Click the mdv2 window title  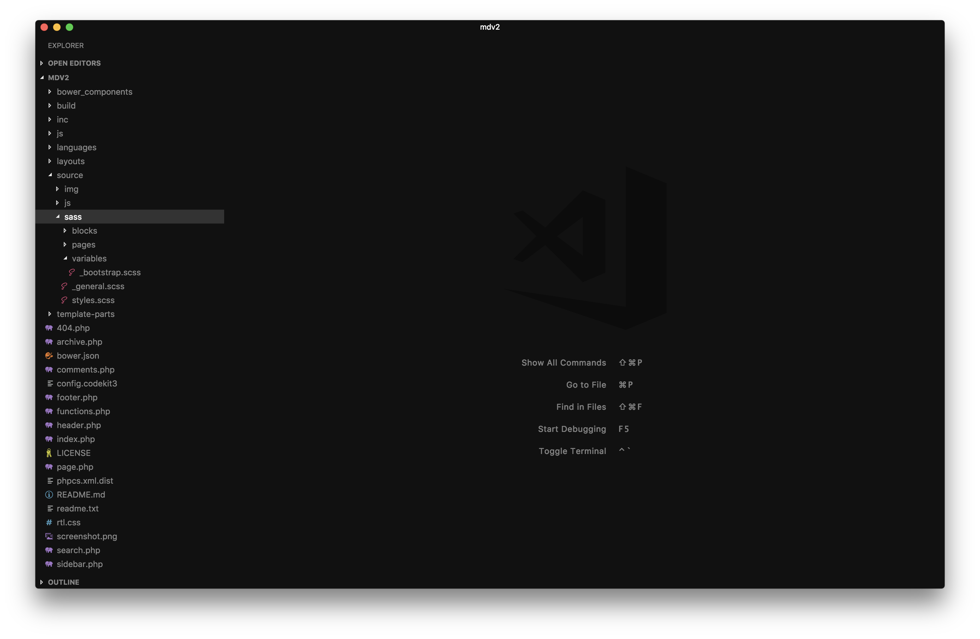click(x=490, y=27)
